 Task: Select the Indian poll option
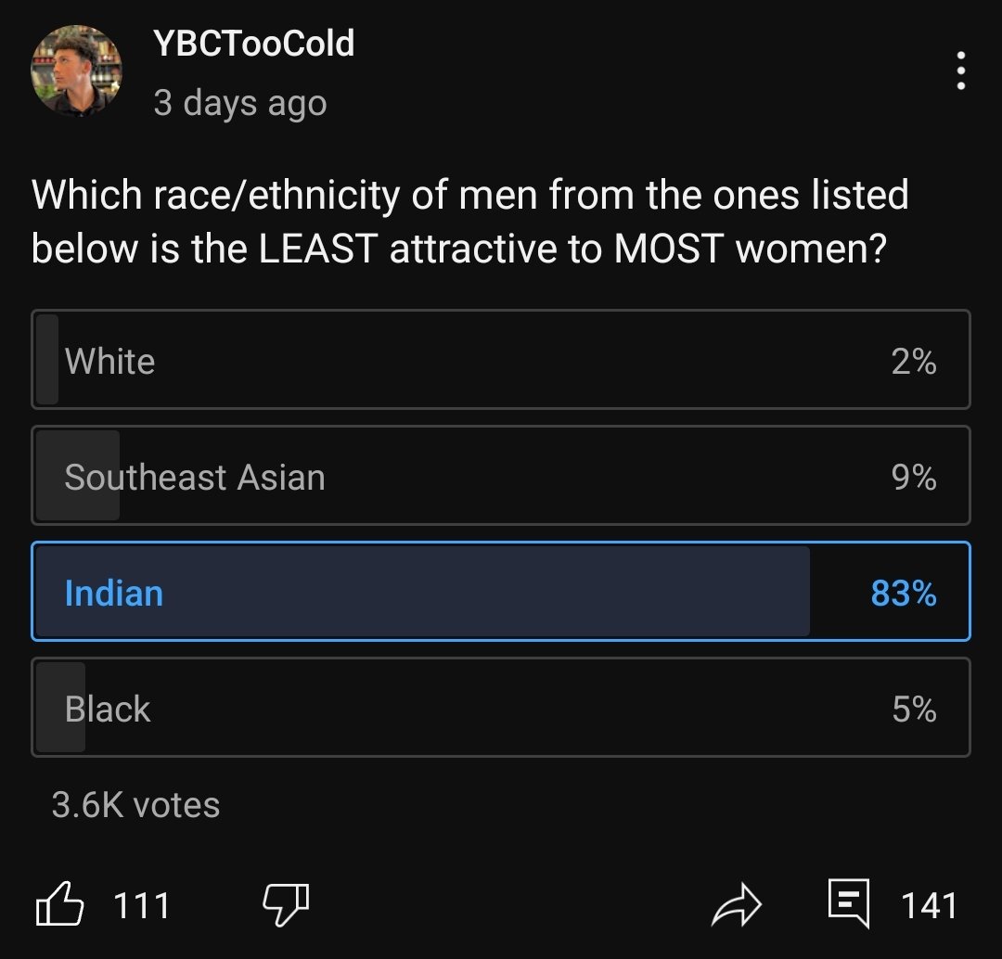[501, 592]
